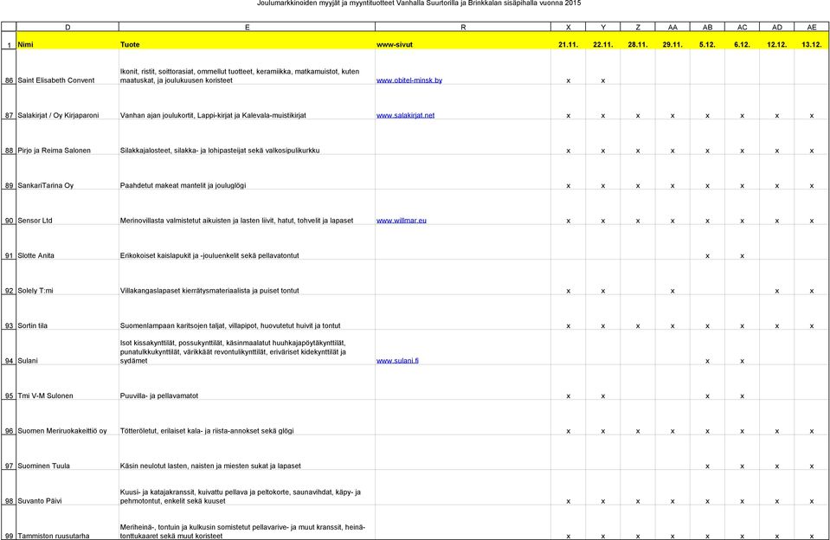Viewport: 830px width, 540px height.
Task: Click the Joulumarkkinoiden myyjät page title
Action: 419,3
